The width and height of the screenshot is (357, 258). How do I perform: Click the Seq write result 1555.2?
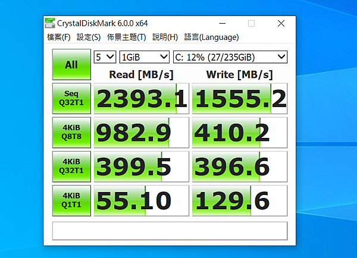coord(240,98)
